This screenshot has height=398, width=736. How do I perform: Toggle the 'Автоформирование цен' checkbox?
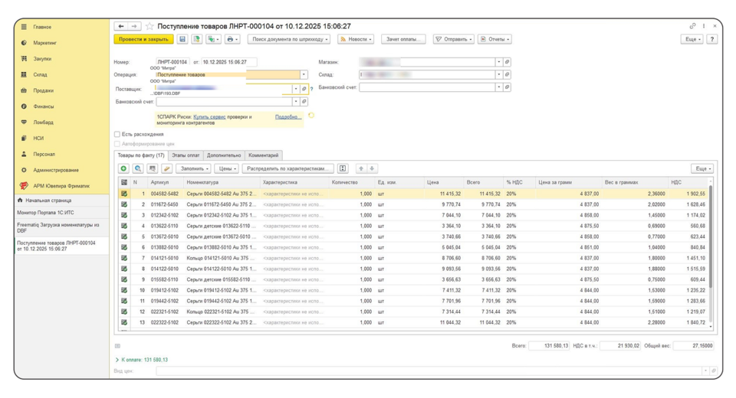point(117,144)
